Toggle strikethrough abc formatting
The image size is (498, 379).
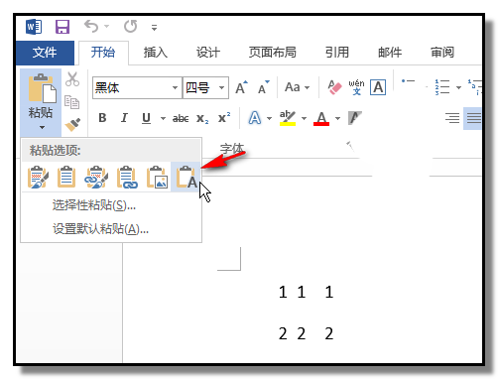tap(181, 118)
